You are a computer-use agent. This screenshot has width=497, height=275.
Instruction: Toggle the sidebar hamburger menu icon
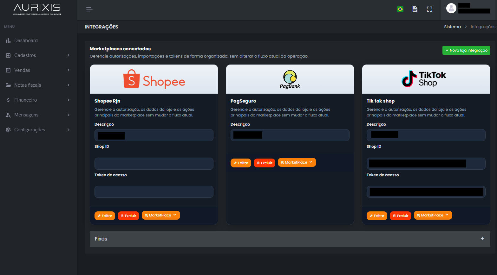(x=89, y=9)
